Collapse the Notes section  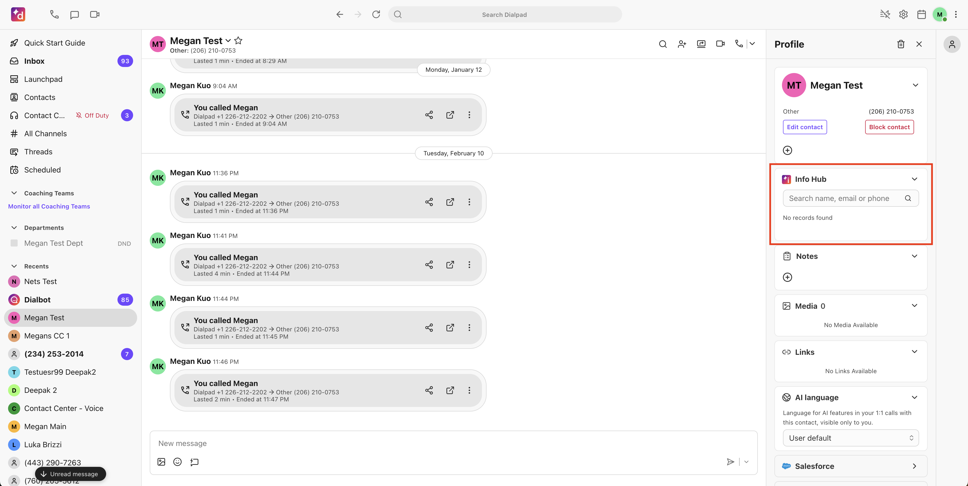(x=915, y=256)
